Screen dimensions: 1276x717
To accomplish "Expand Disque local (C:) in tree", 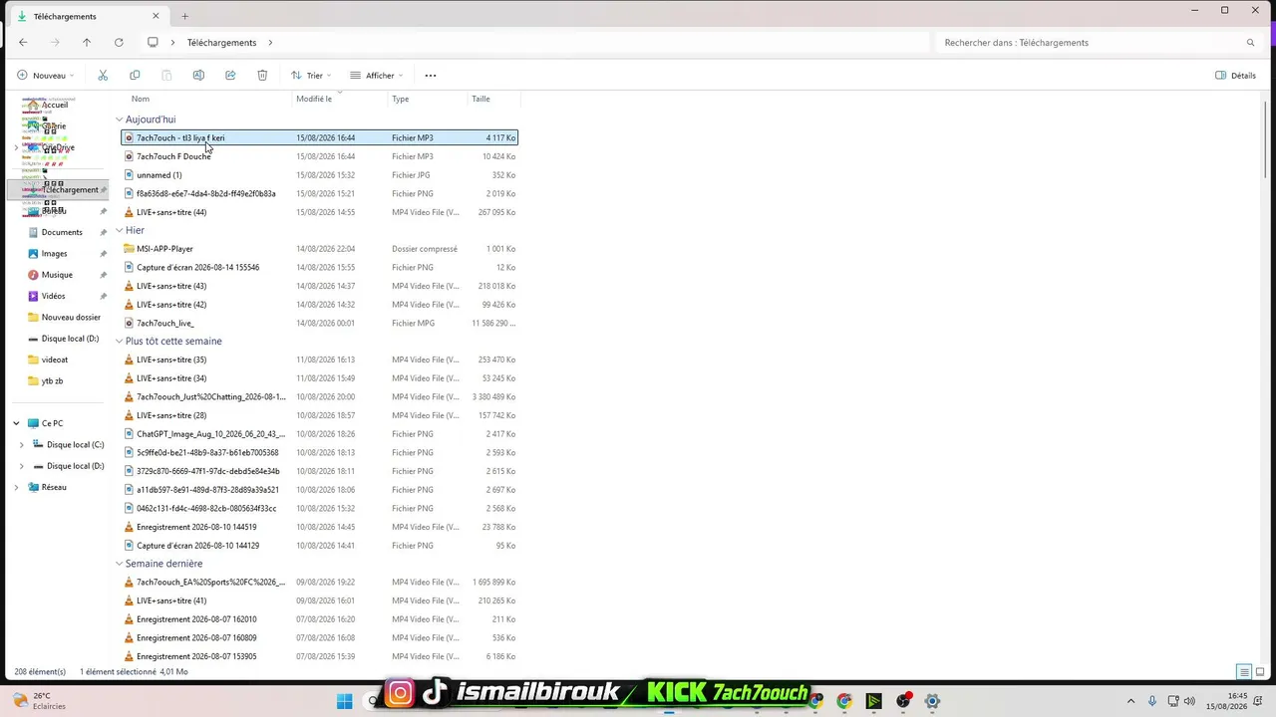I will (22, 445).
